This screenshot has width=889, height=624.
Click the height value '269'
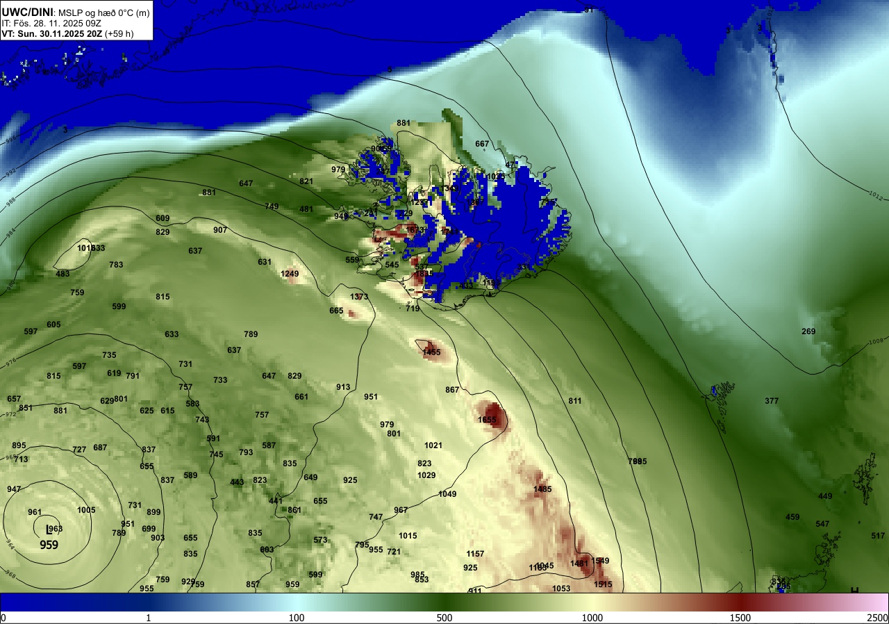click(x=808, y=331)
